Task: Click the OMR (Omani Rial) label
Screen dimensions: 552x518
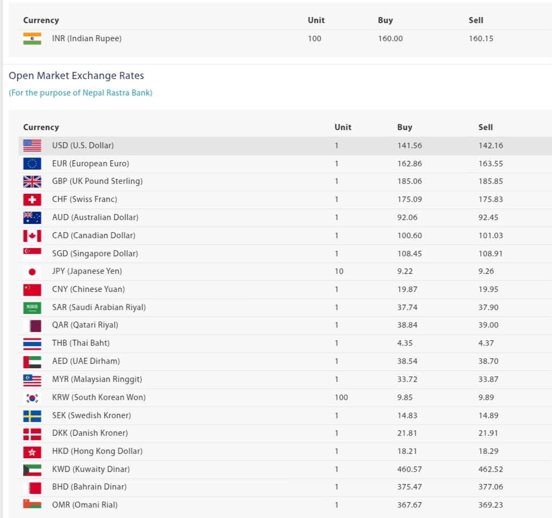Action: (x=84, y=505)
